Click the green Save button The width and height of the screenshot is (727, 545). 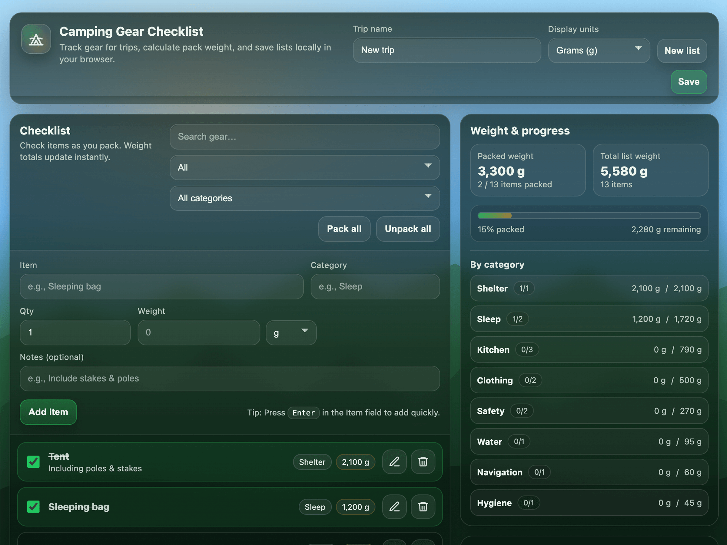pyautogui.click(x=689, y=82)
